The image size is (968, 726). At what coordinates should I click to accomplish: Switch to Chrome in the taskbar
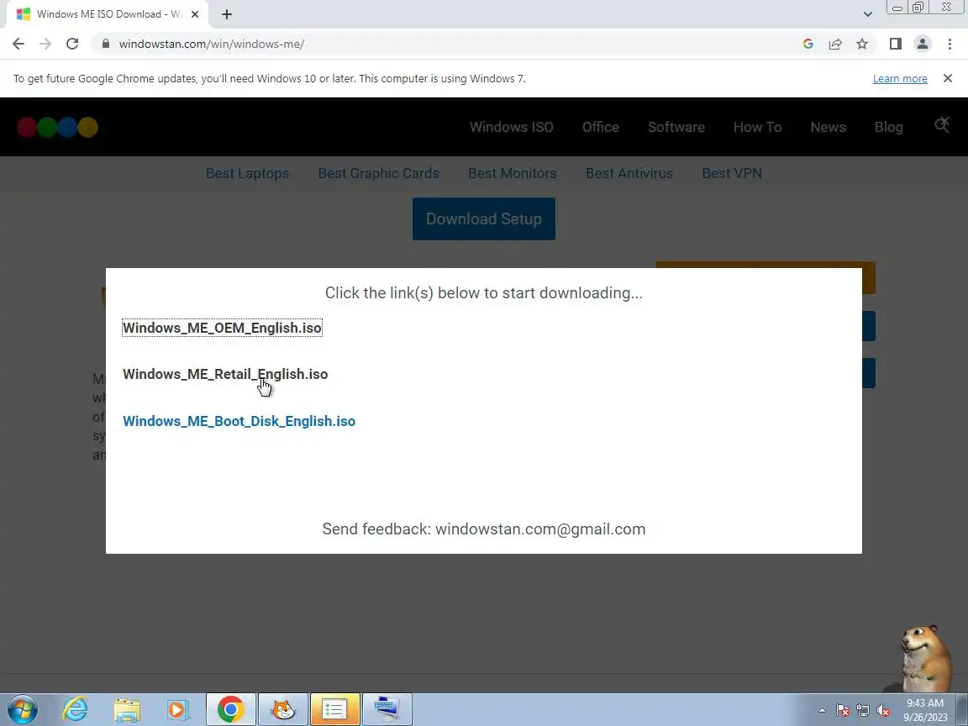pyautogui.click(x=230, y=709)
